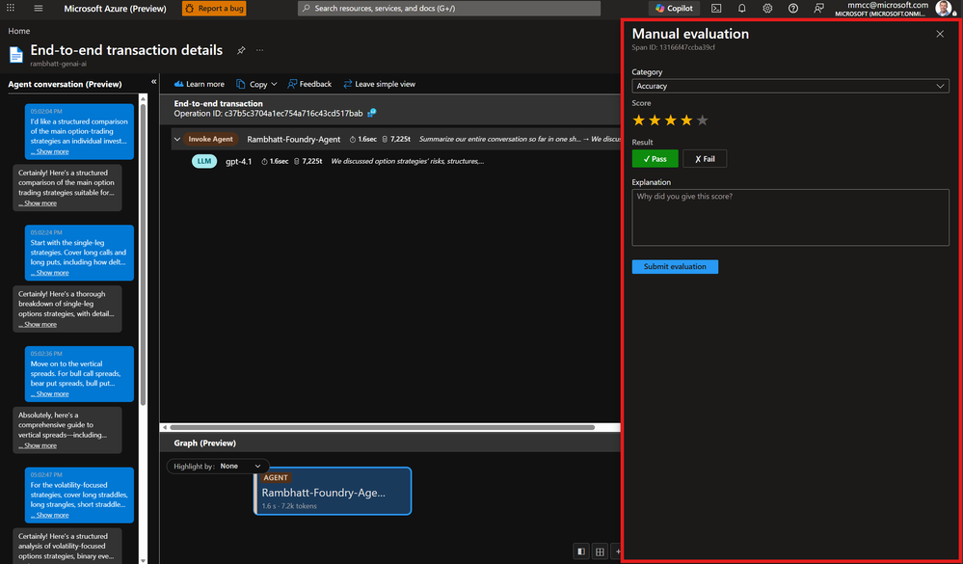Close the Manual evaluation panel
This screenshot has height=564, width=963.
[x=940, y=34]
